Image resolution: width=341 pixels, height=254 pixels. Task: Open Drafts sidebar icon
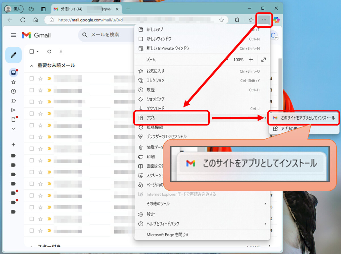click(x=13, y=119)
